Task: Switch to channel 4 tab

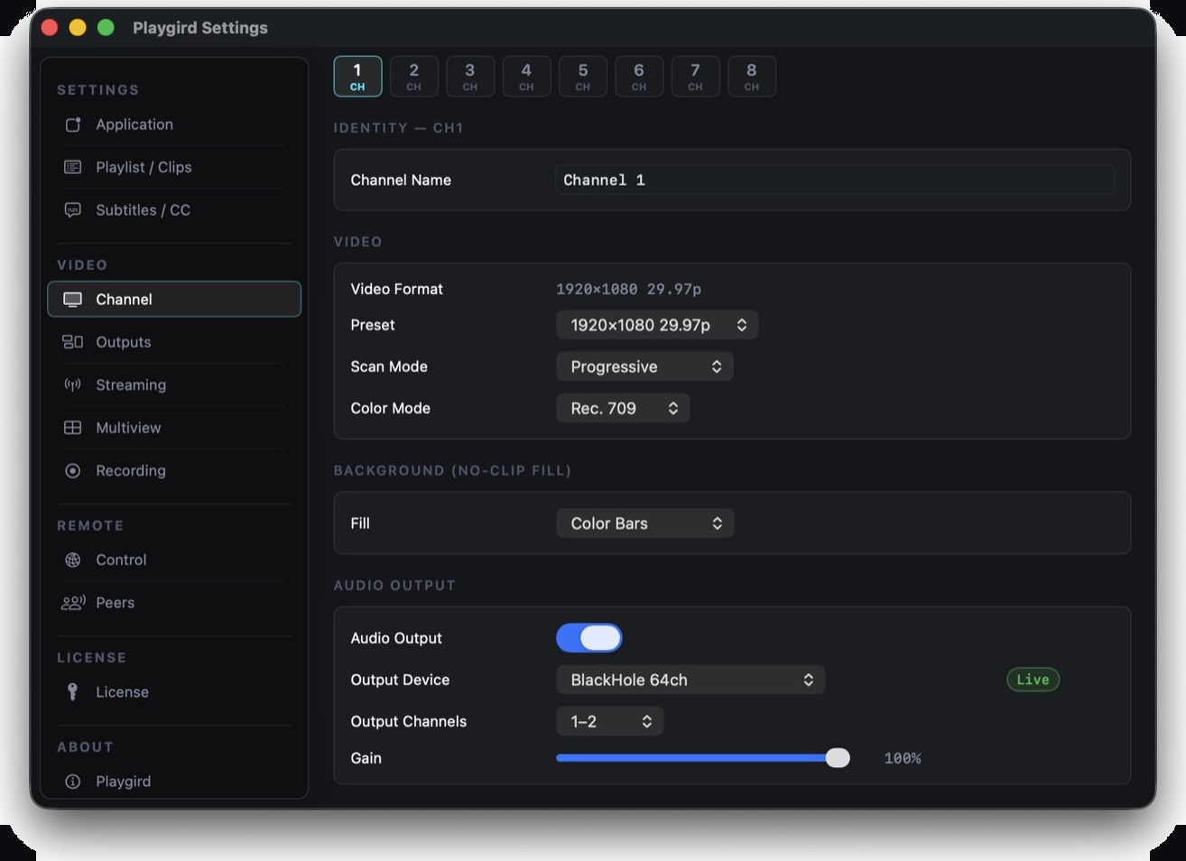Action: click(x=526, y=76)
